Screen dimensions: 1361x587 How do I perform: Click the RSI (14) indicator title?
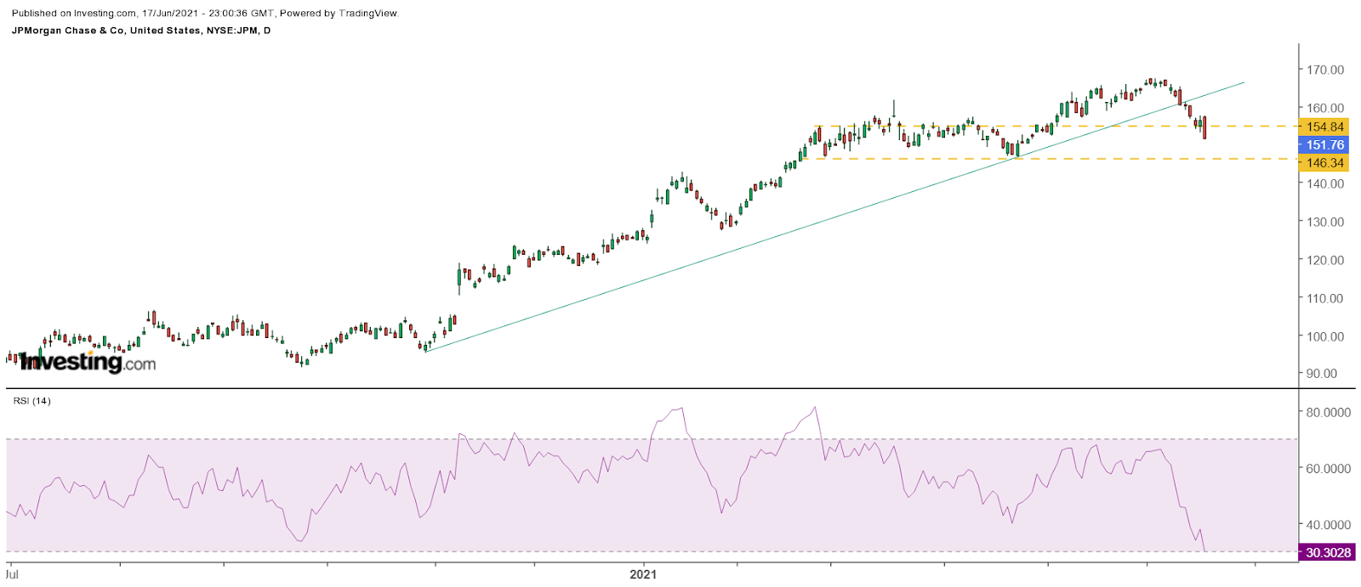point(31,401)
